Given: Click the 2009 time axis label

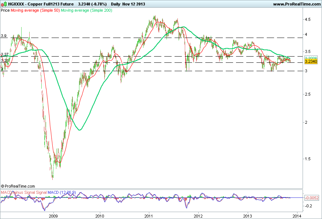Looking at the screenshot, I should (53, 216).
